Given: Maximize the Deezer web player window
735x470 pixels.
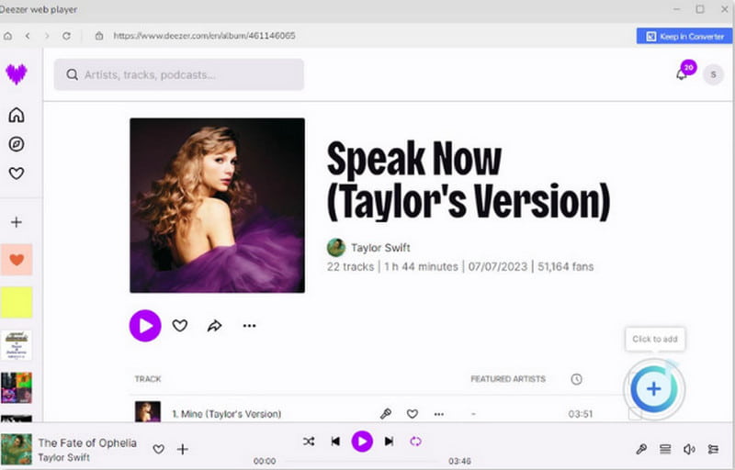Looking at the screenshot, I should (700, 9).
